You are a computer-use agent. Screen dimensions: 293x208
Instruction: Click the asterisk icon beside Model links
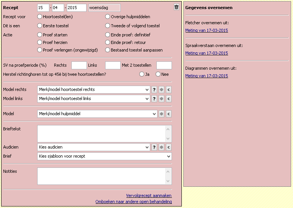(161, 99)
